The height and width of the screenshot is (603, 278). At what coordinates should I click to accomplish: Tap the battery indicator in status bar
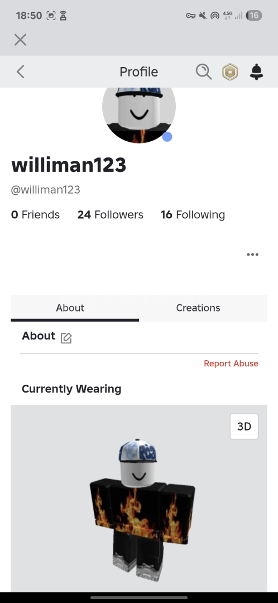click(254, 16)
